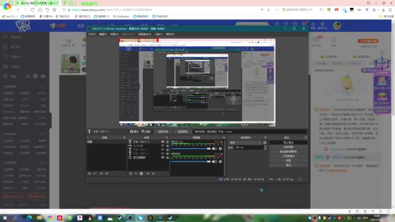Pop out the scene transitions dock panel

click(x=265, y=138)
